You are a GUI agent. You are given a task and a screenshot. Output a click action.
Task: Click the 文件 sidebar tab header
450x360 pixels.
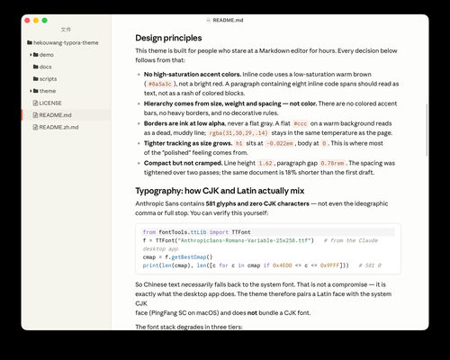[x=66, y=30]
